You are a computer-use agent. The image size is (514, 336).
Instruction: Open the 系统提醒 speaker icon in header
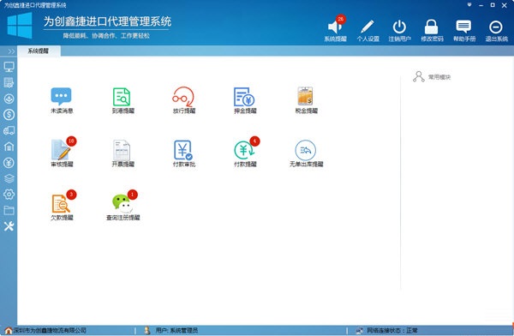(x=334, y=27)
